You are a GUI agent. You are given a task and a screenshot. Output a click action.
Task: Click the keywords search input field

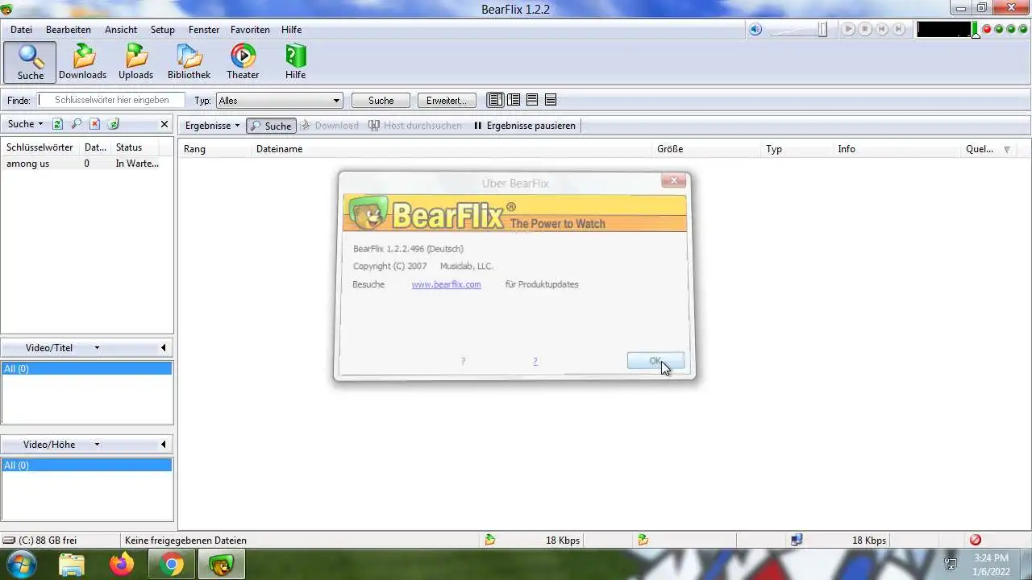pyautogui.click(x=112, y=100)
